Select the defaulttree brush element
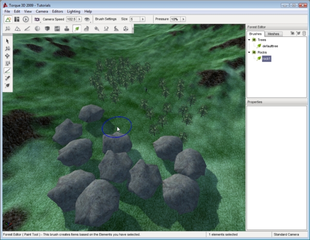This screenshot has width=310, height=240. tap(270, 46)
